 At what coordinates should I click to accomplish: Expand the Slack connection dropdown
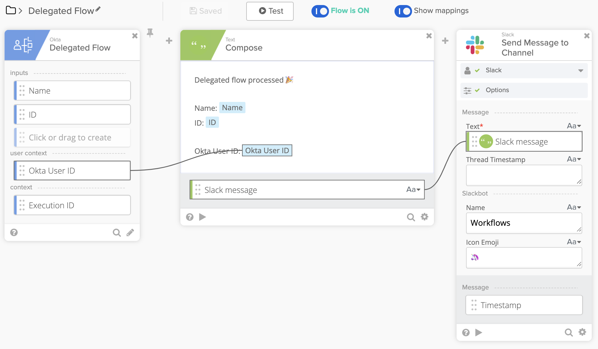(580, 71)
